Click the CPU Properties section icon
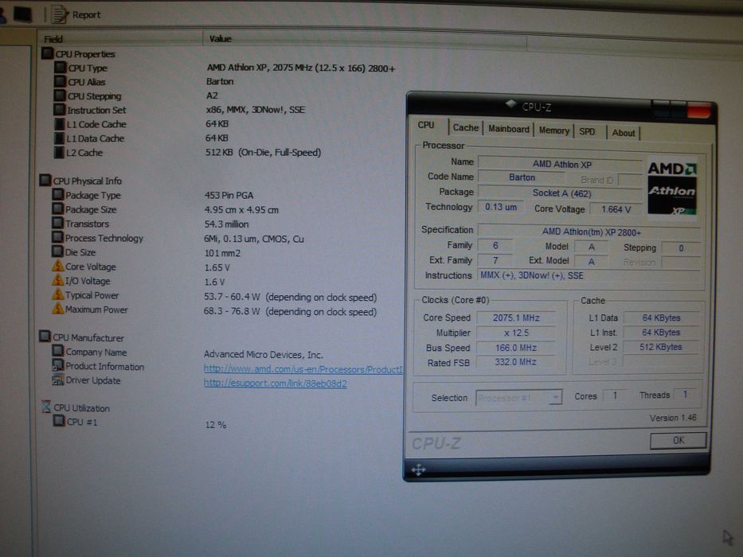This screenshot has height=557, width=743. [x=48, y=53]
